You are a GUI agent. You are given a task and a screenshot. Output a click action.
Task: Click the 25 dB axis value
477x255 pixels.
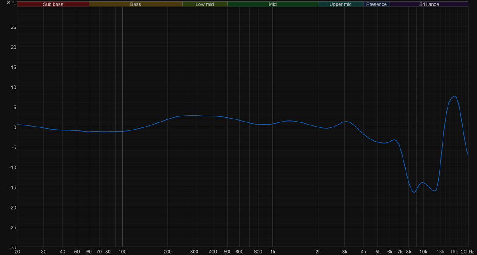coord(13,27)
